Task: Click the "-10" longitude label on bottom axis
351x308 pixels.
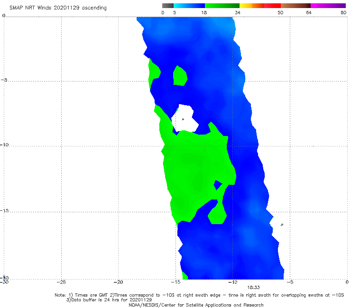Action: point(232,282)
